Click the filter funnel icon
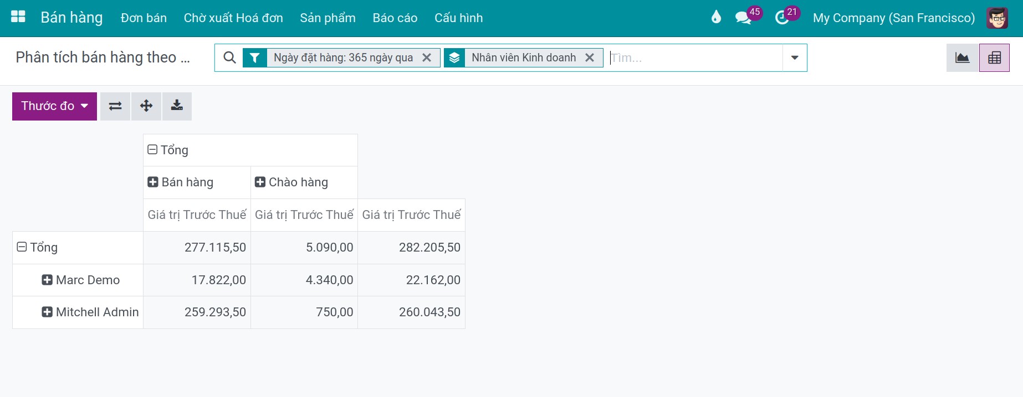 (x=254, y=58)
